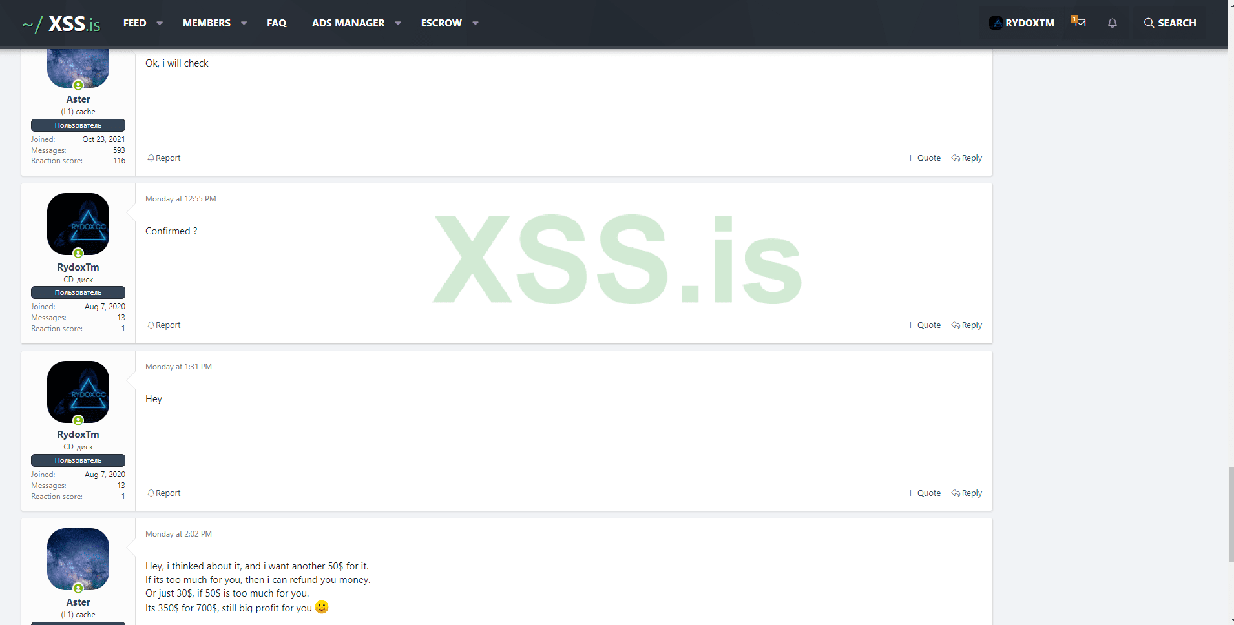1234x625 pixels.
Task: Open RydoxTm avatar beside "Confirmed ?" post
Action: [x=78, y=224]
